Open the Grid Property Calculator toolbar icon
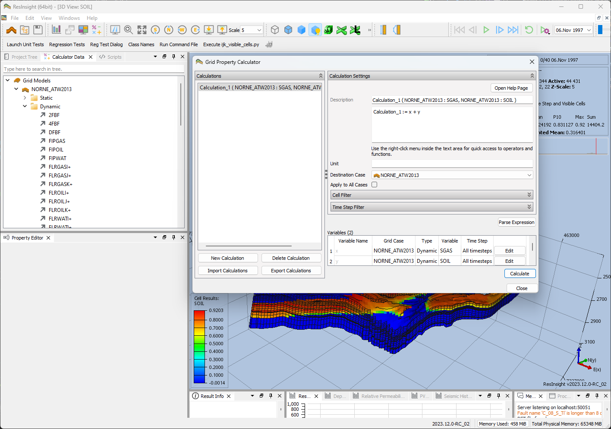611x429 pixels. (97, 30)
